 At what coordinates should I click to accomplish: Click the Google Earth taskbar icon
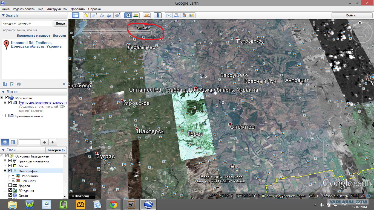(x=148, y=204)
